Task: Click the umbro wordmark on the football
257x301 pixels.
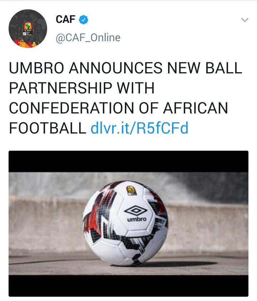Action: click(137, 219)
